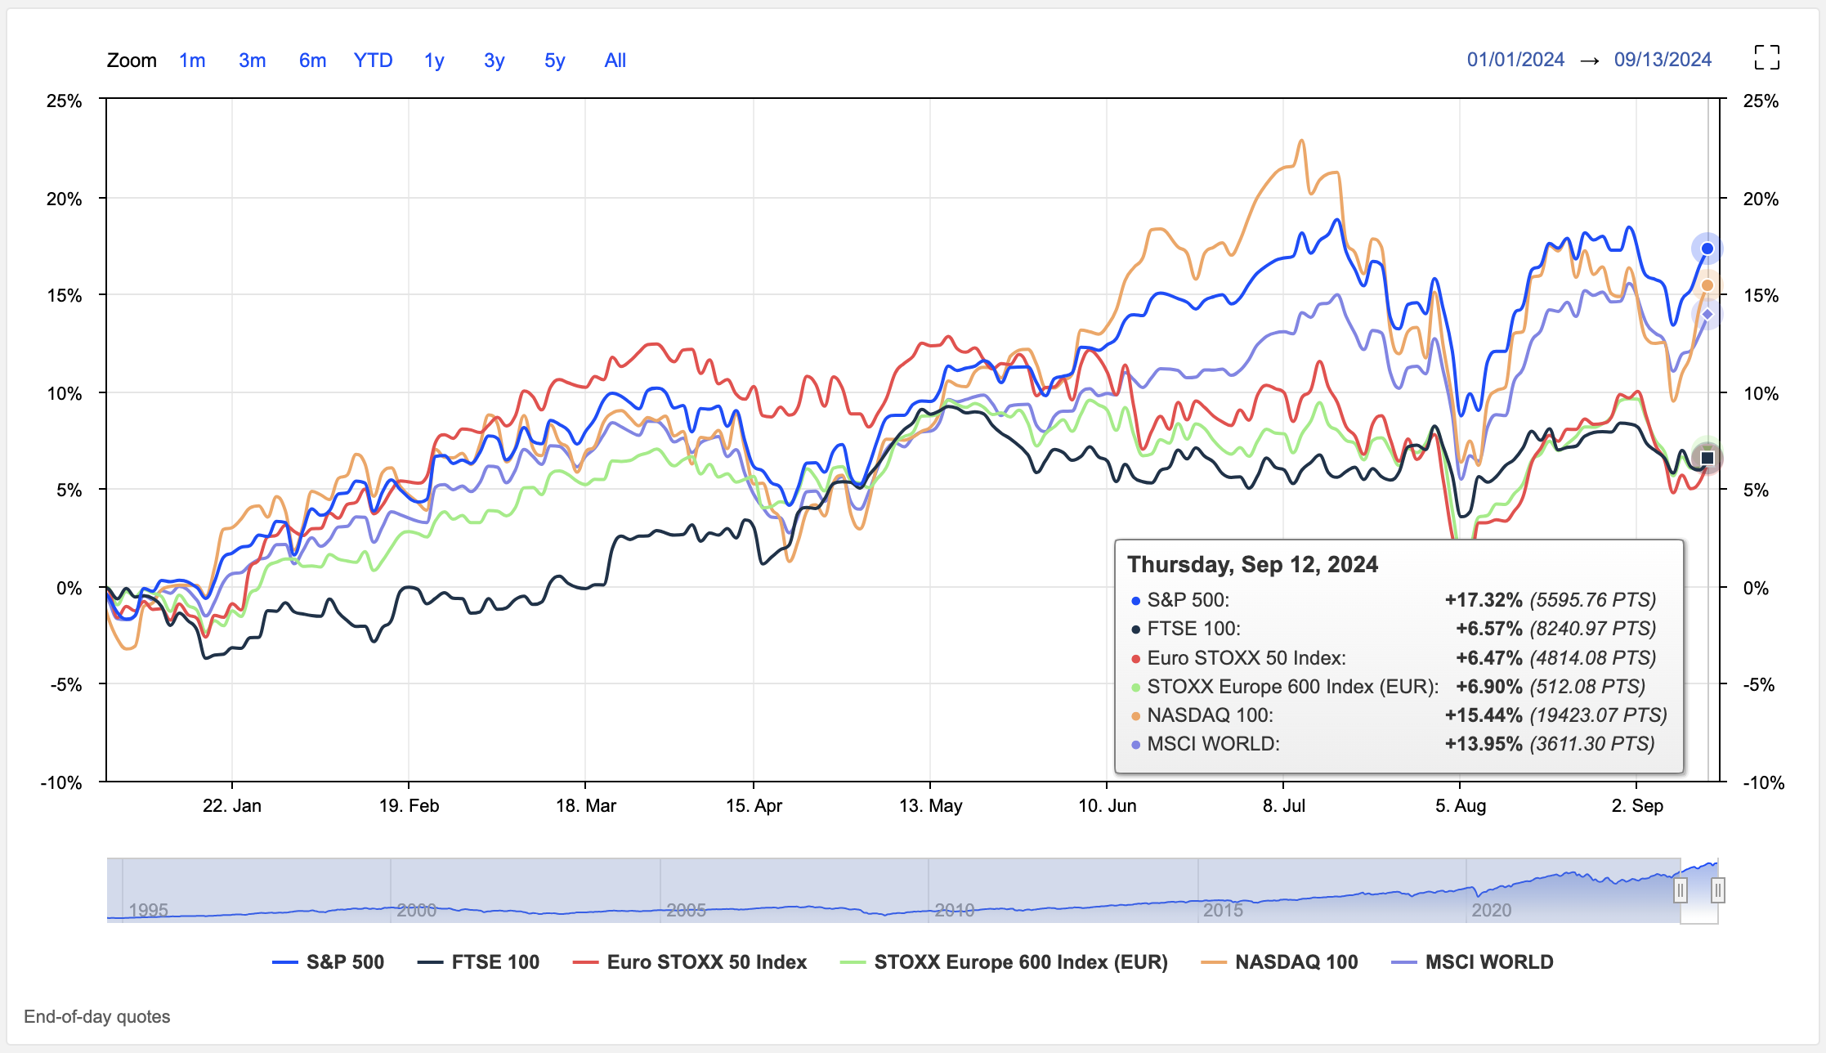Screen dimensions: 1826x1053
Task: Select the 6m zoom range
Action: [x=312, y=60]
